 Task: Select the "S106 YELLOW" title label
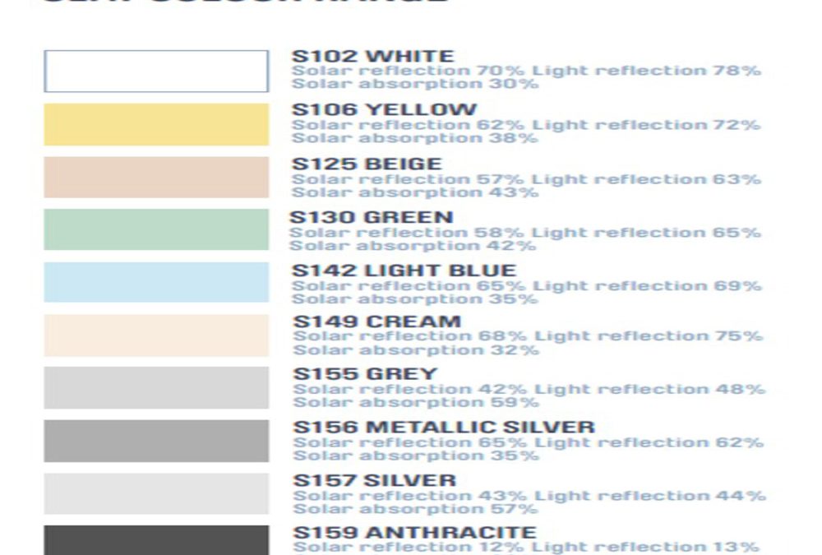pos(384,110)
